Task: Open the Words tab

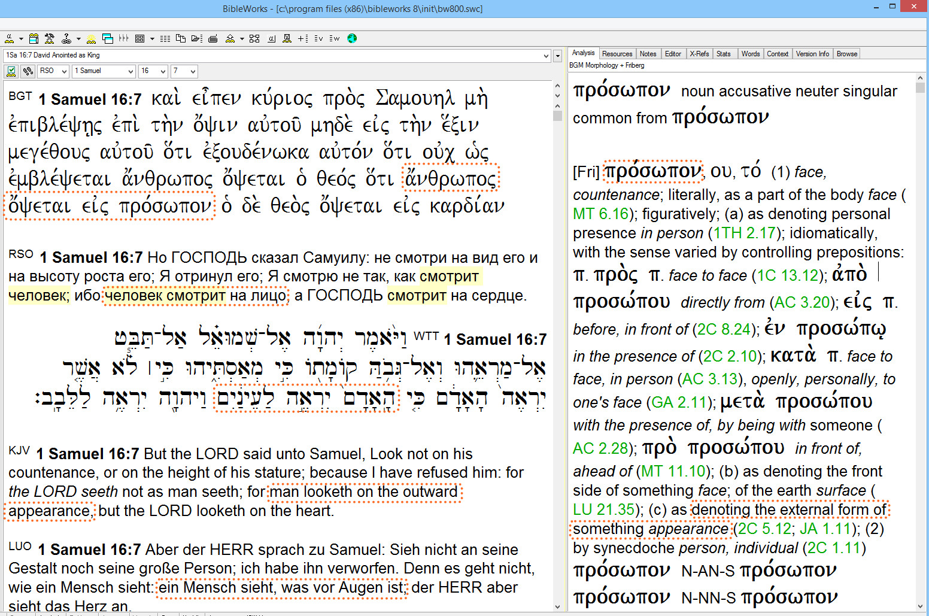Action: 751,54
